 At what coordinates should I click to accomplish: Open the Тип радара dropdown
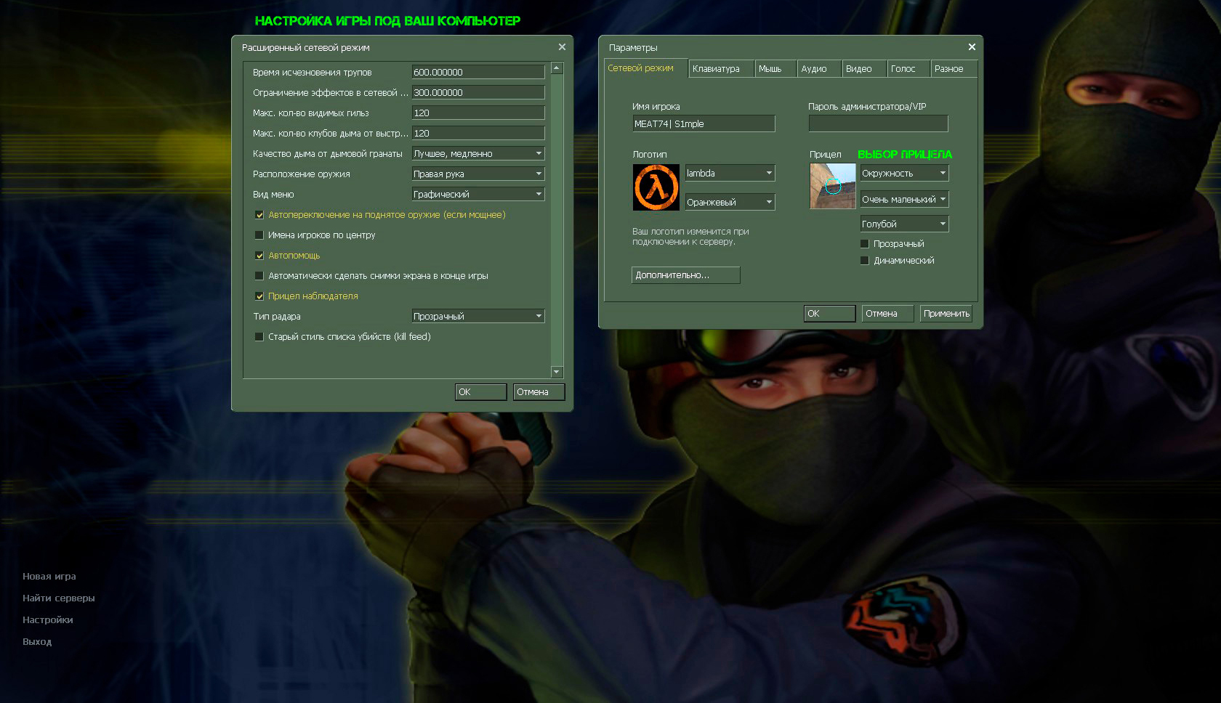tap(478, 317)
